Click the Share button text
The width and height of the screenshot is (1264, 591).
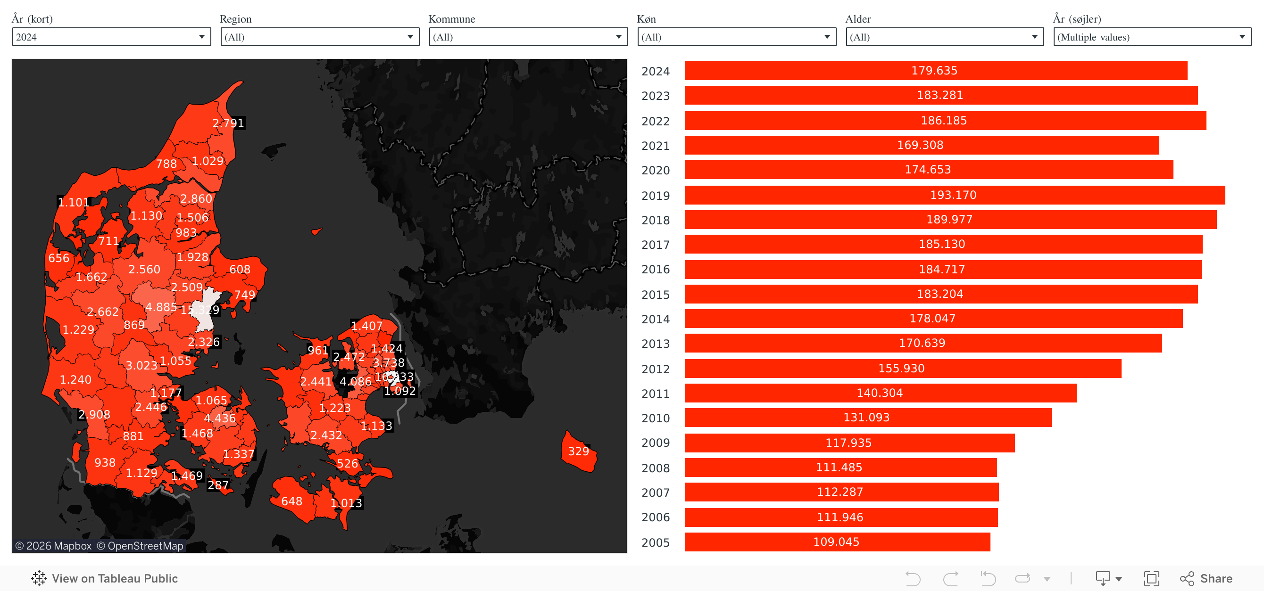pyautogui.click(x=1216, y=579)
